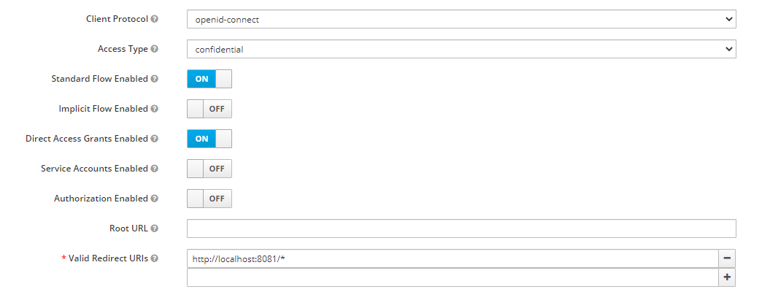Image resolution: width=762 pixels, height=292 pixels.
Task: Enable the Implicit Flow toggle
Action: (209, 109)
